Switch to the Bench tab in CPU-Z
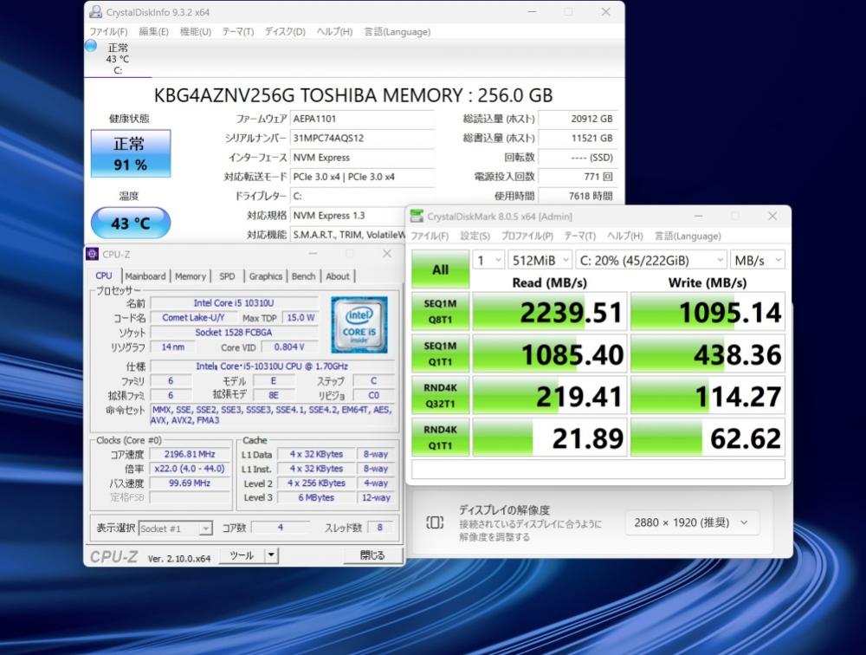Image resolution: width=866 pixels, height=655 pixels. tap(303, 276)
